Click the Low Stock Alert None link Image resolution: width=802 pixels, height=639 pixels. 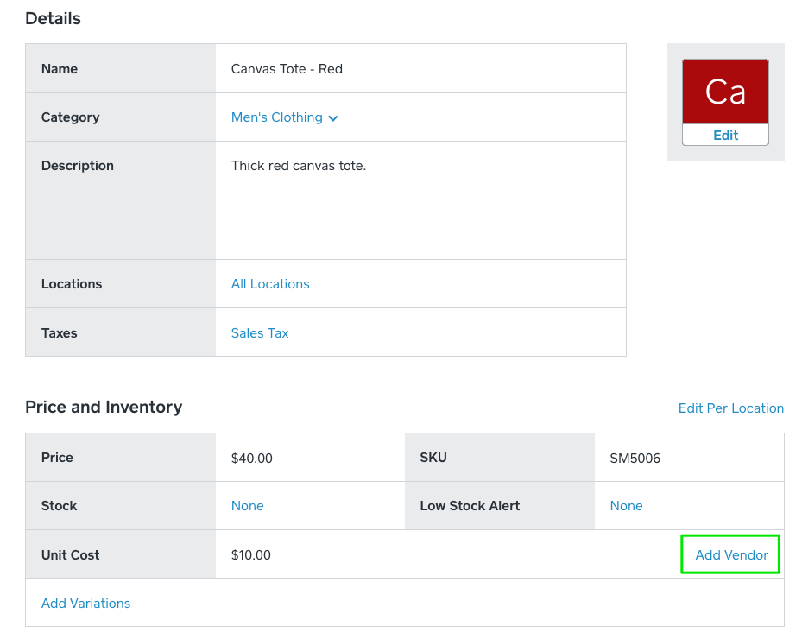tap(626, 506)
